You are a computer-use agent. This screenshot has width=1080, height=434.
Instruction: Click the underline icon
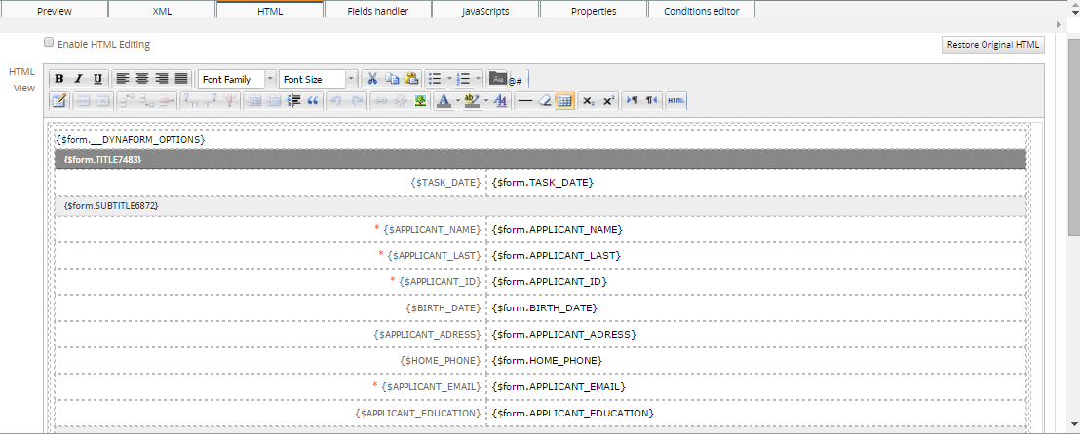[x=97, y=79]
